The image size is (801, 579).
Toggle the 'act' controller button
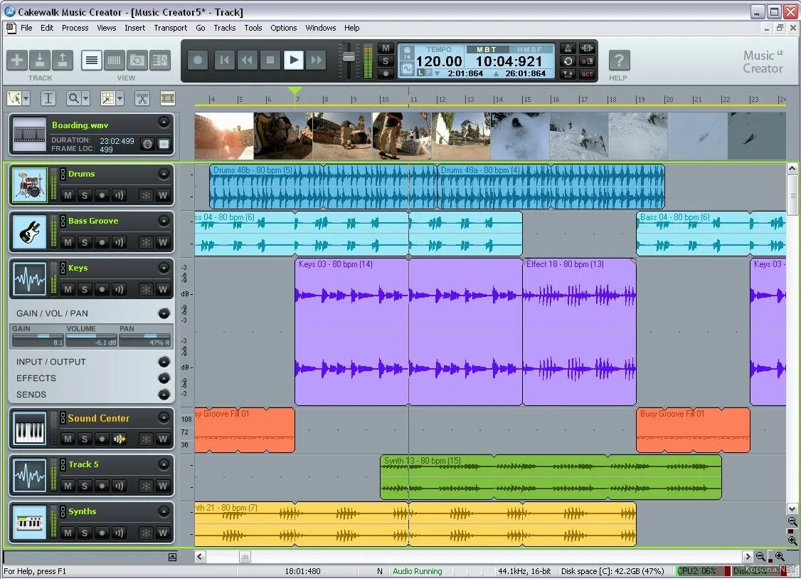pos(587,73)
